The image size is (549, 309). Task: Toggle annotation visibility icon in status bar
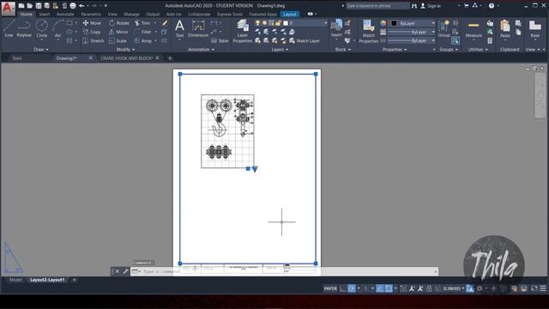pos(412,288)
